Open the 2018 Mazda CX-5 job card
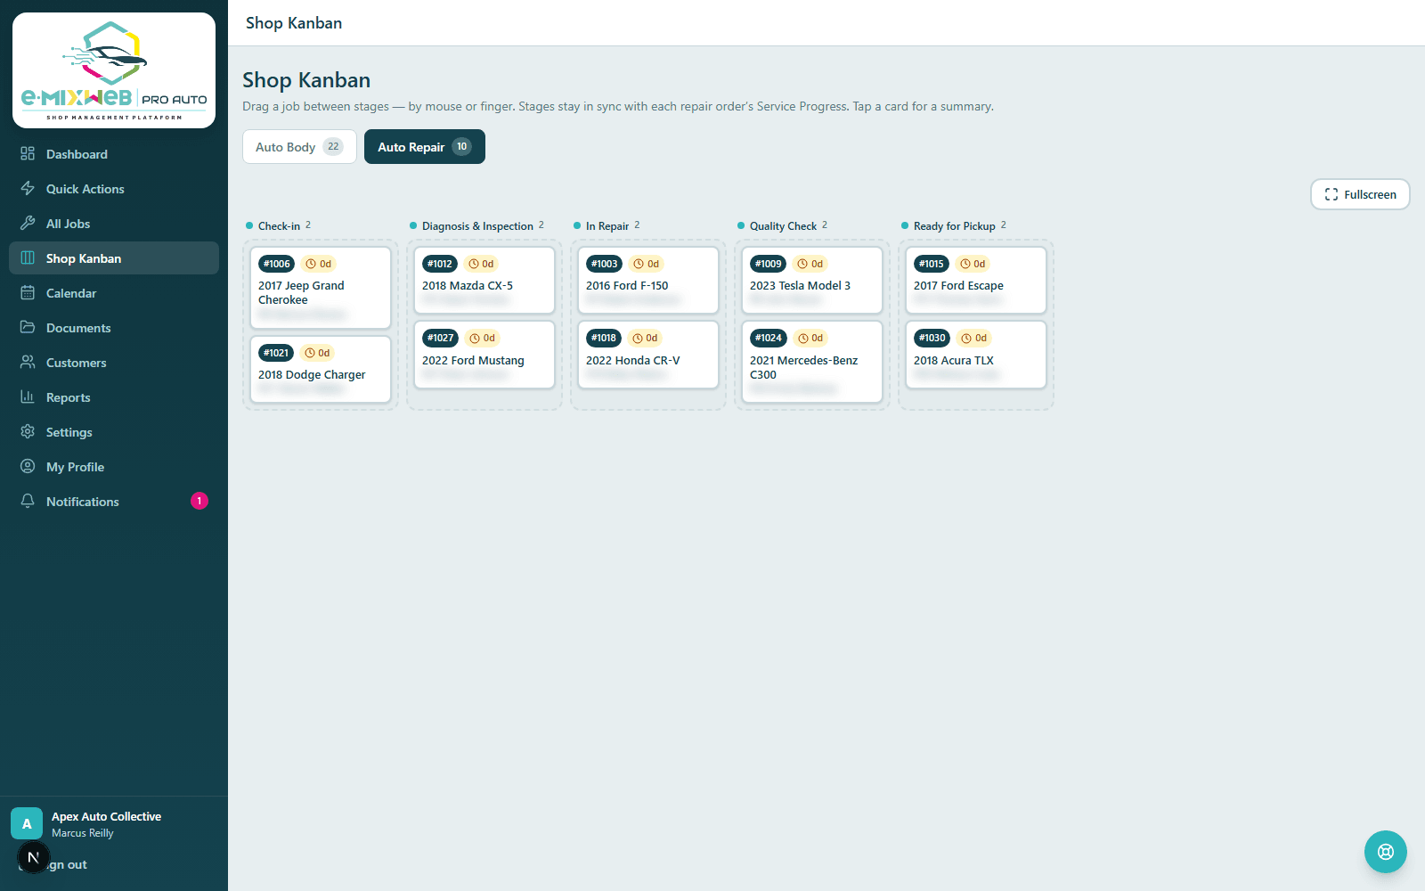Viewport: 1425px width, 891px height. [484, 281]
